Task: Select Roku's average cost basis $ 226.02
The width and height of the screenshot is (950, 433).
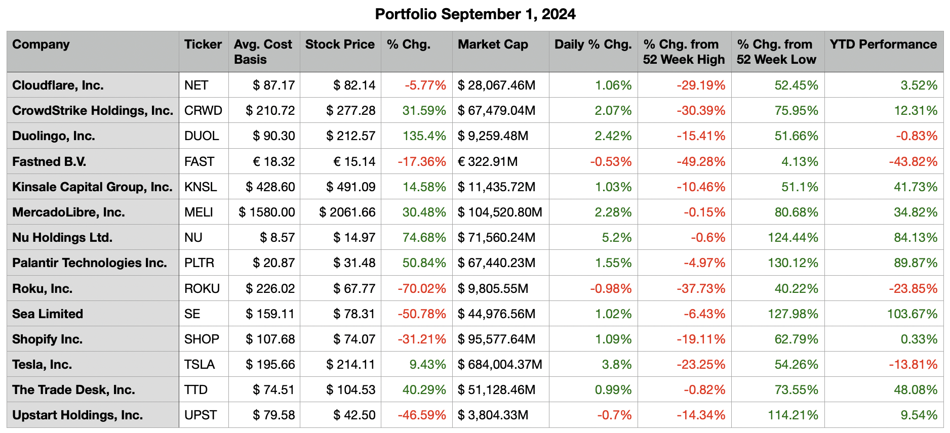Action: click(270, 289)
